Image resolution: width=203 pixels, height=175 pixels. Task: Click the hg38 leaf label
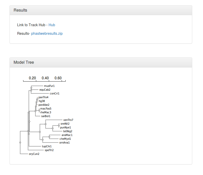pyautogui.click(x=42, y=101)
